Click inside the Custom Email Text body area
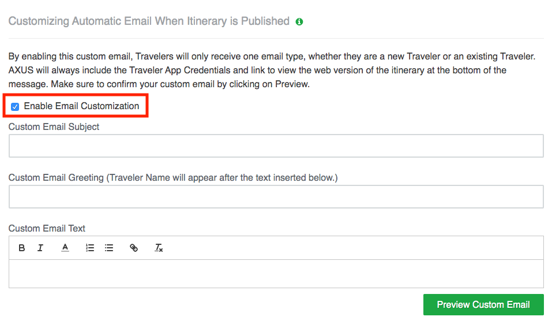This screenshot has height=324, width=552. [x=276, y=274]
